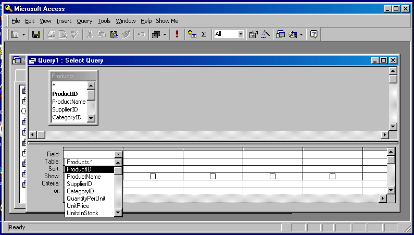
Task: Check the Show box in second grid column
Action: click(x=153, y=176)
